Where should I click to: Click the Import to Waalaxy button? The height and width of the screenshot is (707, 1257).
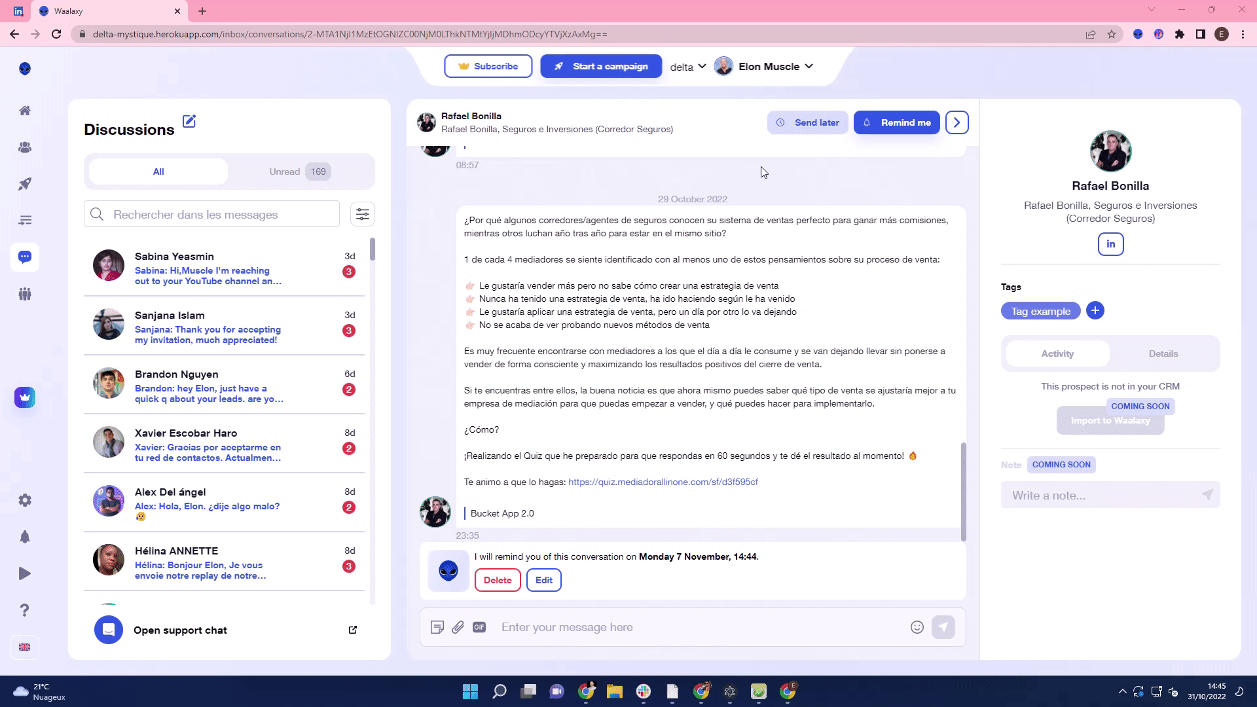1110,420
